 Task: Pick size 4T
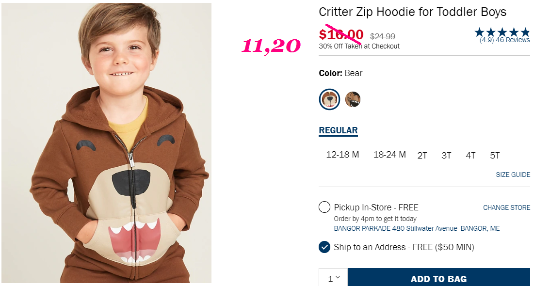(470, 156)
